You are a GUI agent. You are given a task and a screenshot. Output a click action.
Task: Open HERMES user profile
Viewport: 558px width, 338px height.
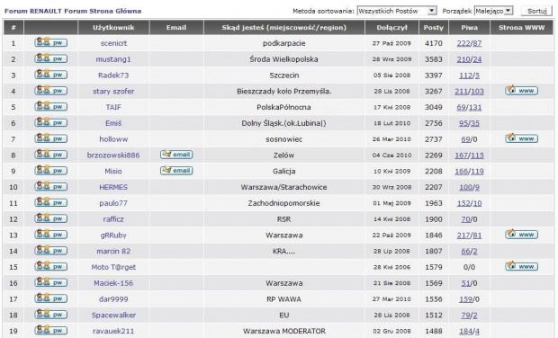(113, 187)
